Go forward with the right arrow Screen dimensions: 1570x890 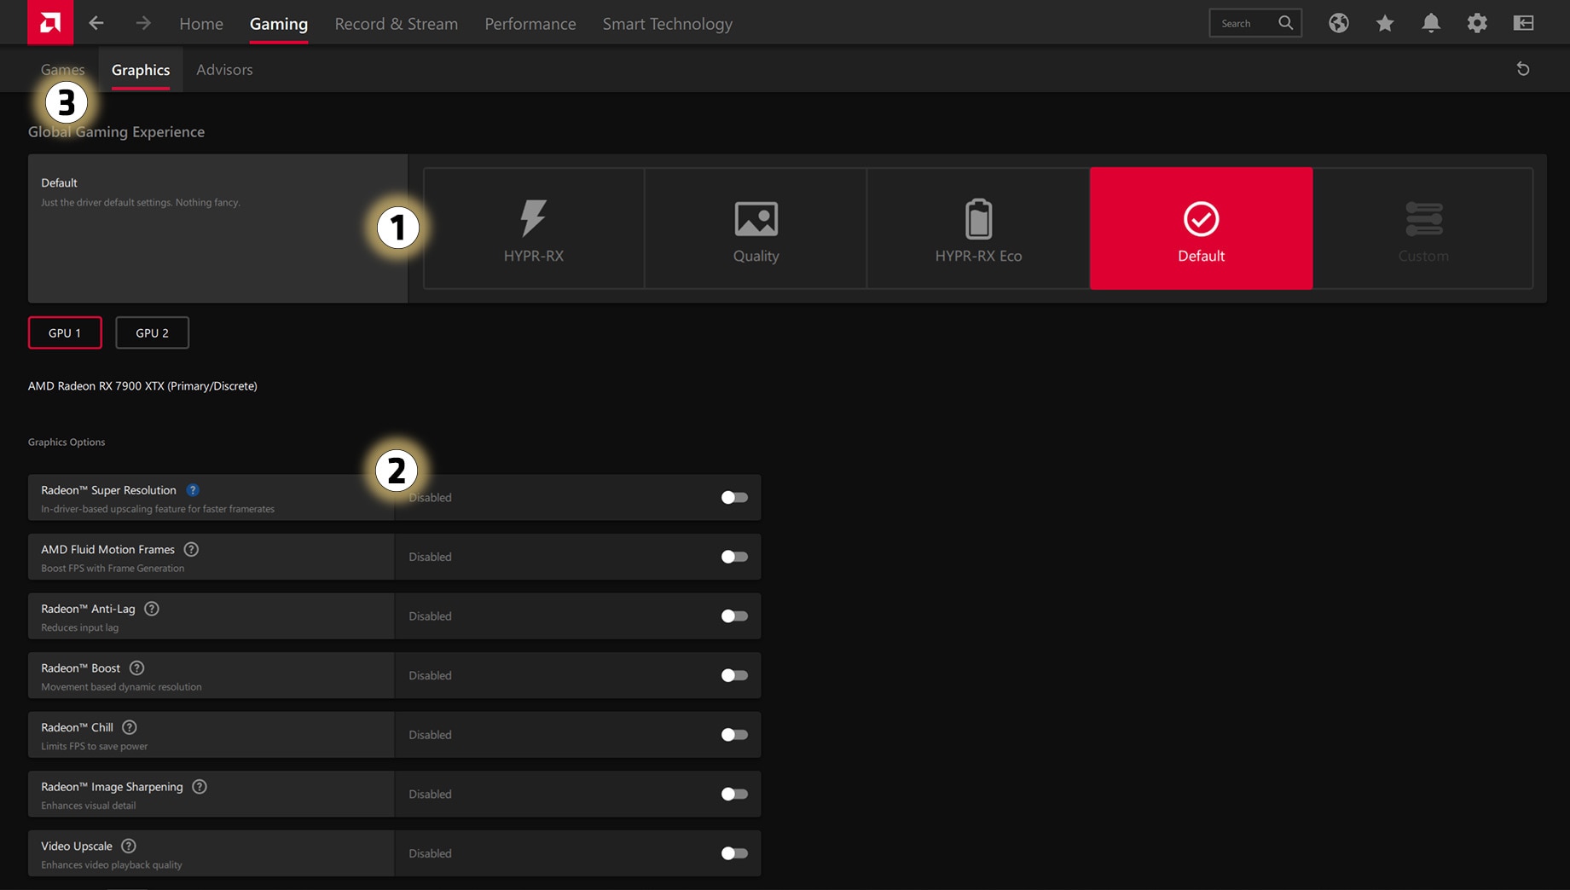(143, 23)
